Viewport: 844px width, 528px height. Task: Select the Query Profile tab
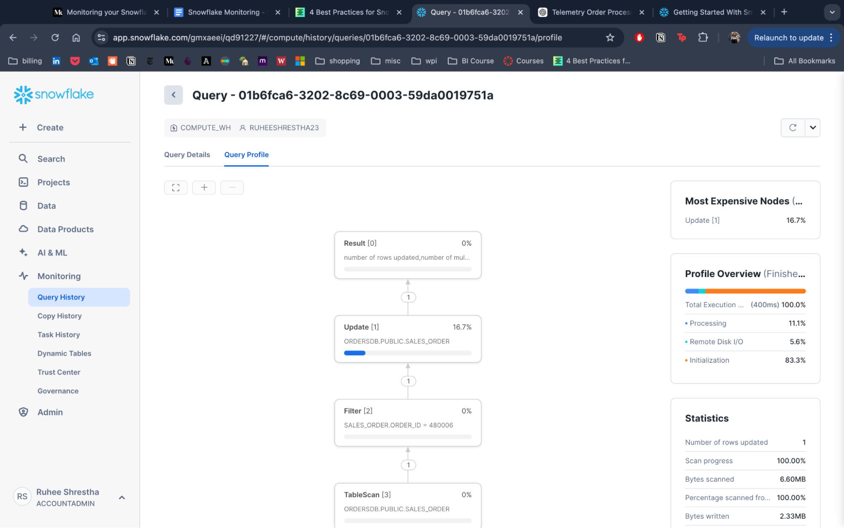coord(246,155)
